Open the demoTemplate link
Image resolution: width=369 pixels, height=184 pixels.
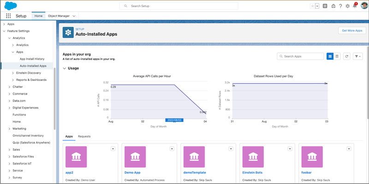click(195, 172)
